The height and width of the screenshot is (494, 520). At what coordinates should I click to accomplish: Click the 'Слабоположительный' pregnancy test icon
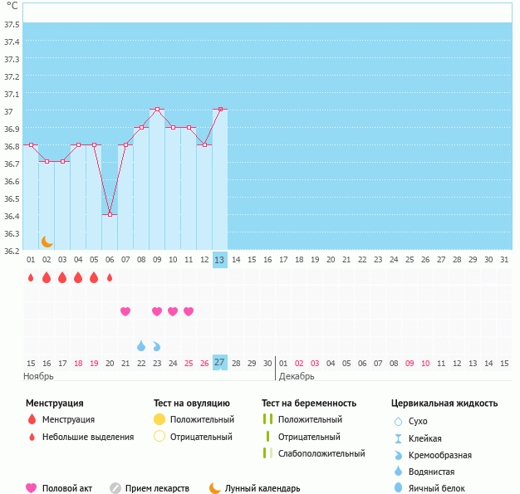point(267,453)
